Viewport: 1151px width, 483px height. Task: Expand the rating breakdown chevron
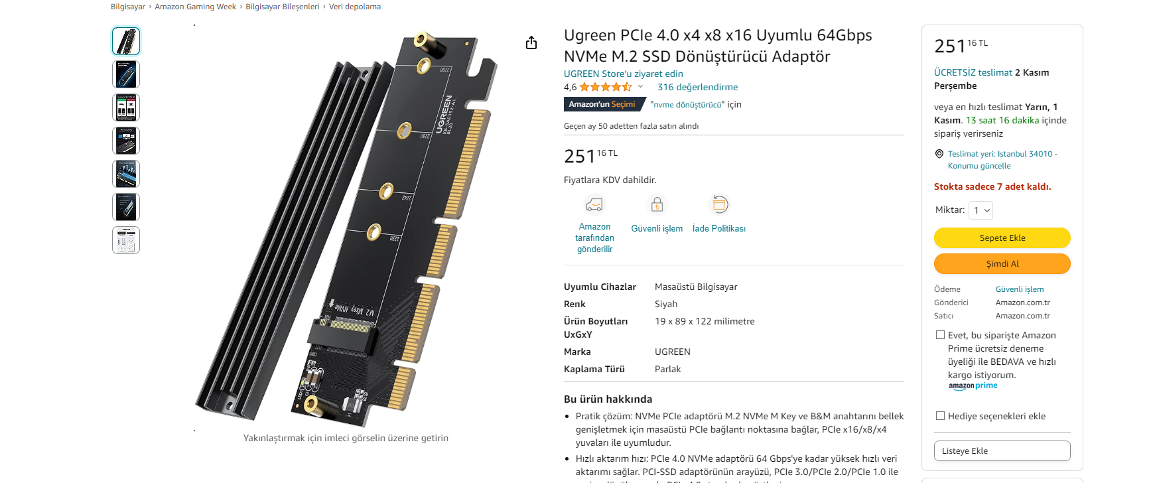pos(641,87)
